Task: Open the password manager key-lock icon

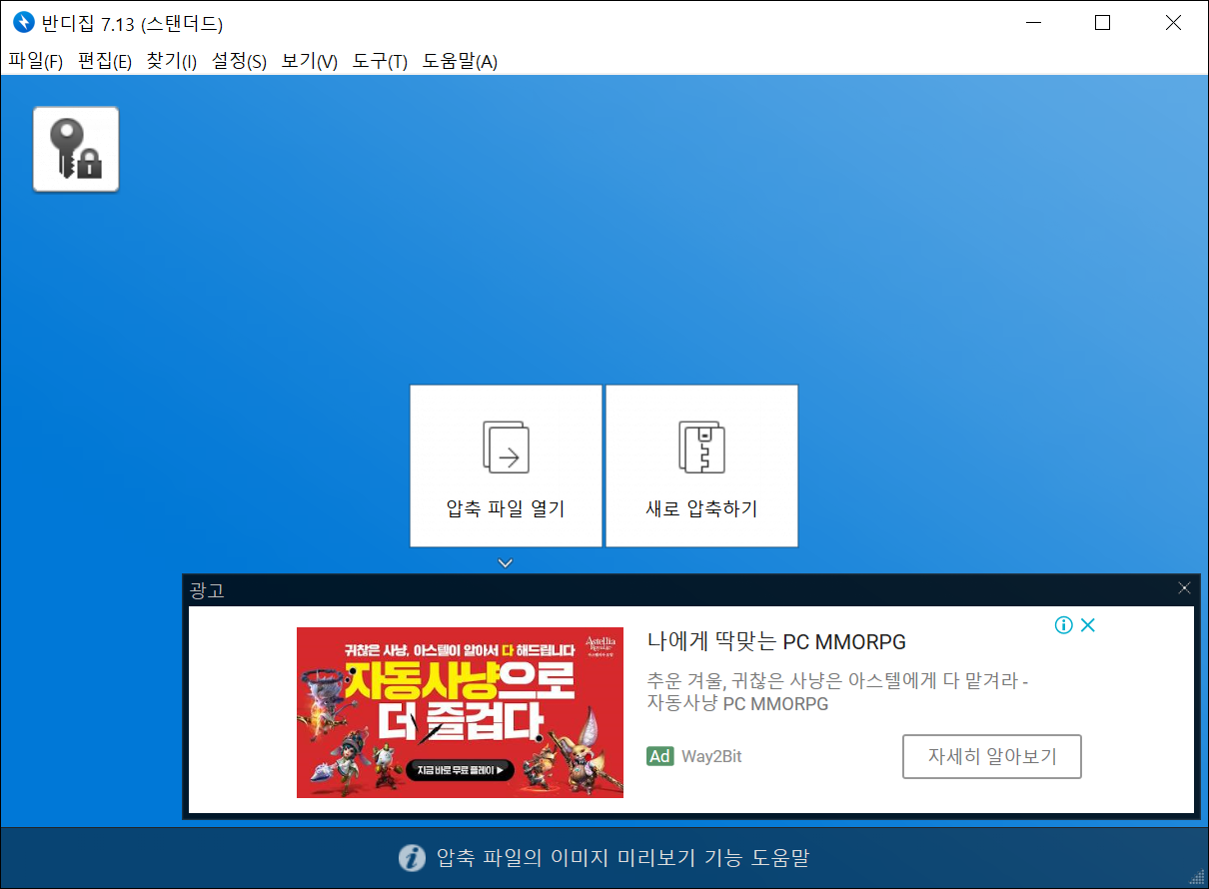Action: [x=76, y=149]
